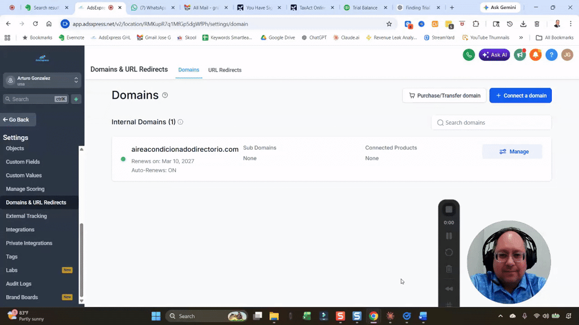Open Manage Scoring settings
579x325 pixels.
pos(25,189)
